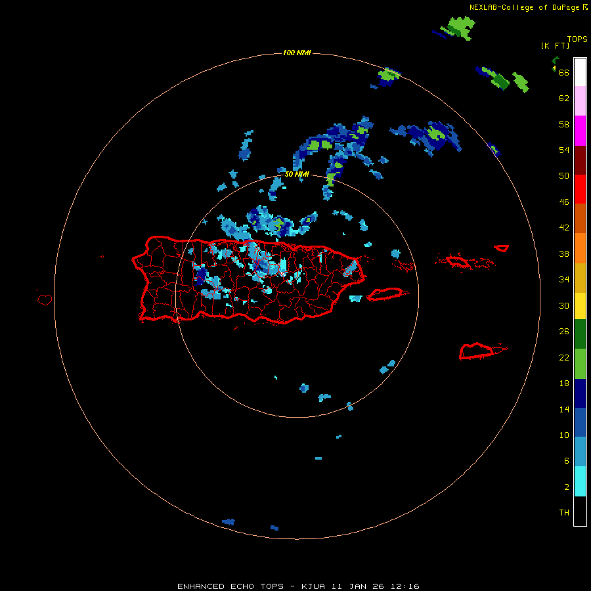This screenshot has width=591, height=591.
Task: Select the dark red legend swatch
Action: (x=580, y=160)
